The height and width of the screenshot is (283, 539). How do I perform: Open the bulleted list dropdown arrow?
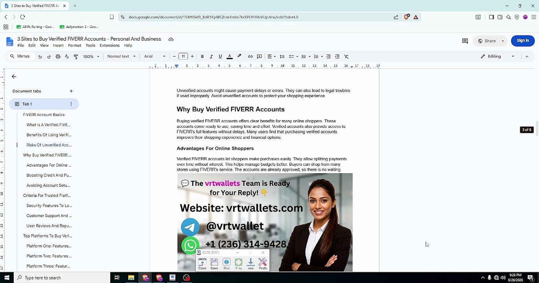tap(309, 57)
